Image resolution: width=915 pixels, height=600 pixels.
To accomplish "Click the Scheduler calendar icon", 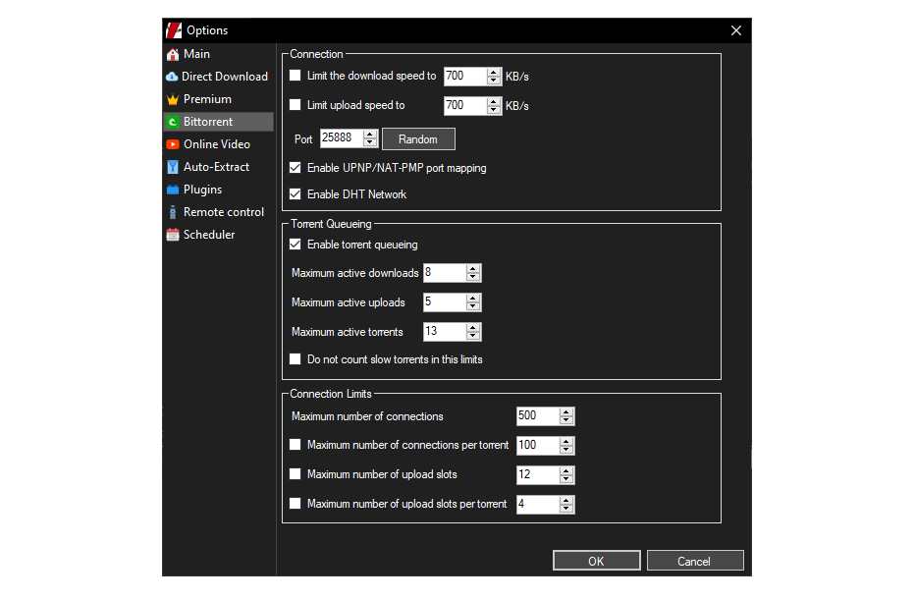I will point(173,235).
